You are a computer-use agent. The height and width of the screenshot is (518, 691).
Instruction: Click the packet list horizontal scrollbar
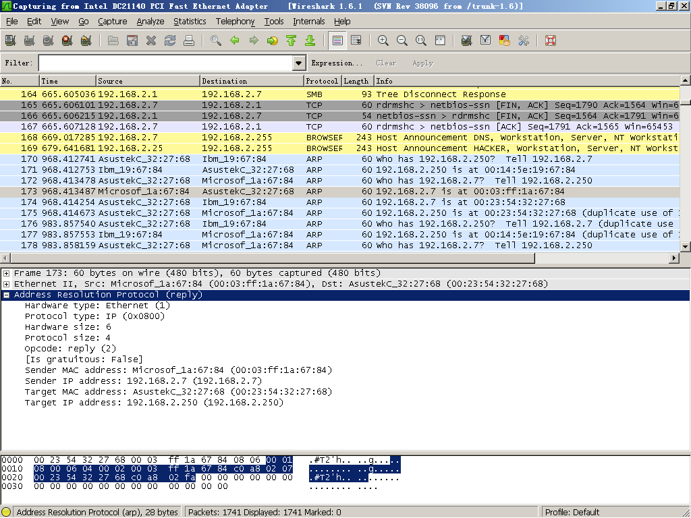tap(339, 258)
